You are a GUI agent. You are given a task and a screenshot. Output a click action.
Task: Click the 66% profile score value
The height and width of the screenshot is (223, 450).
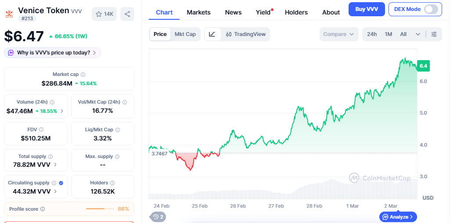pyautogui.click(x=123, y=209)
